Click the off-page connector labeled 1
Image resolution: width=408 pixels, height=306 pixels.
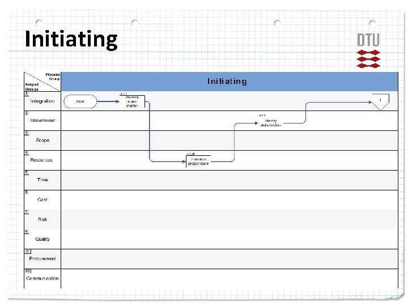pos(380,102)
